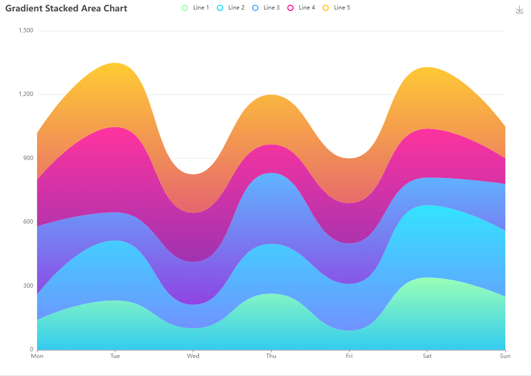The image size is (531, 376).
Task: Click the 'Sat' x-axis label
Action: [x=427, y=356]
